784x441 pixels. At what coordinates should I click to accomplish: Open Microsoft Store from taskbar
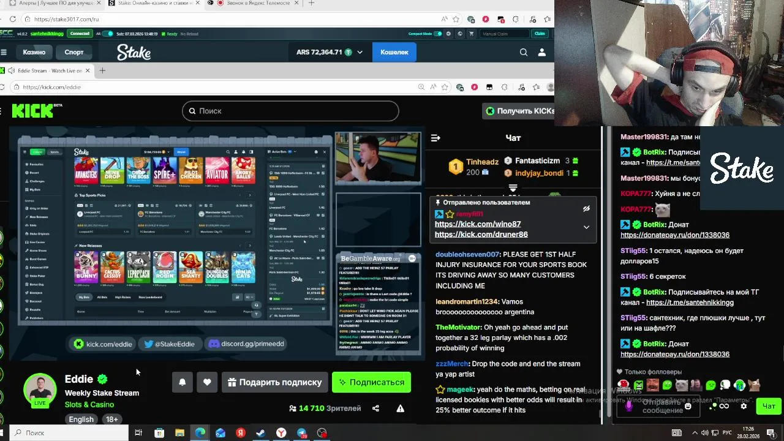pyautogui.click(x=159, y=433)
